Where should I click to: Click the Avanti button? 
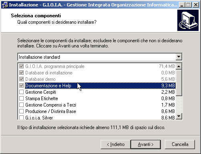[x=146, y=144]
